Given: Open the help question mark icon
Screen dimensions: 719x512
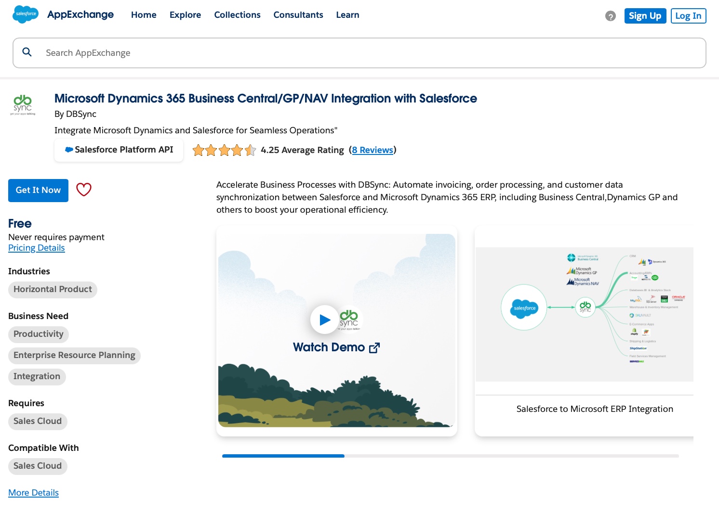Looking at the screenshot, I should pyautogui.click(x=610, y=16).
